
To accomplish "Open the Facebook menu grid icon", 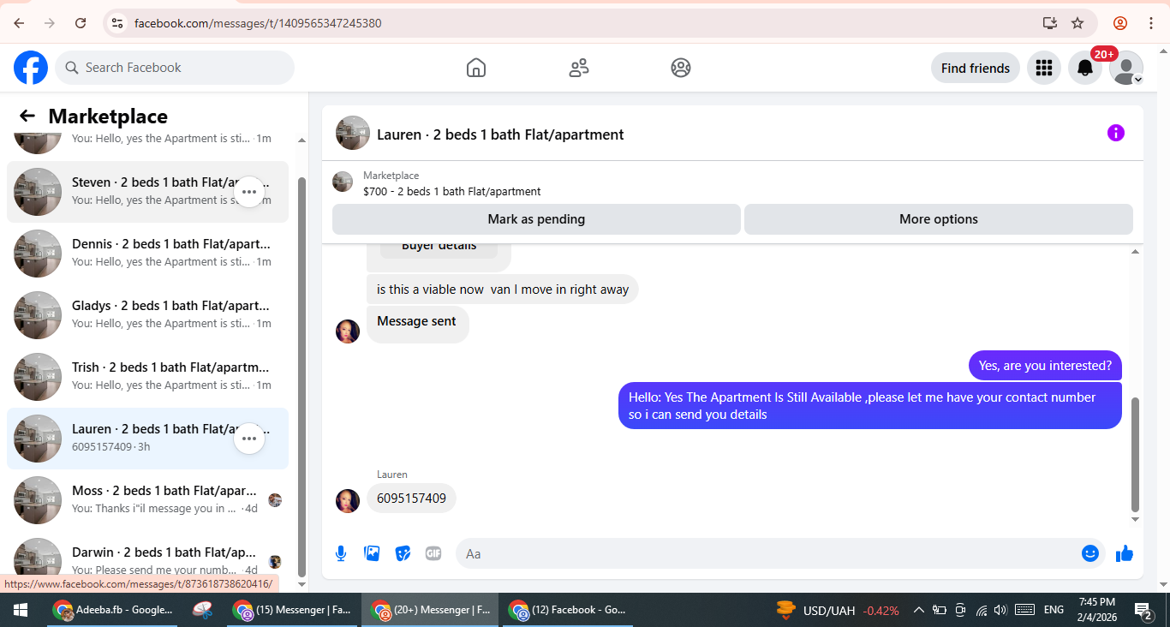I will tap(1043, 68).
